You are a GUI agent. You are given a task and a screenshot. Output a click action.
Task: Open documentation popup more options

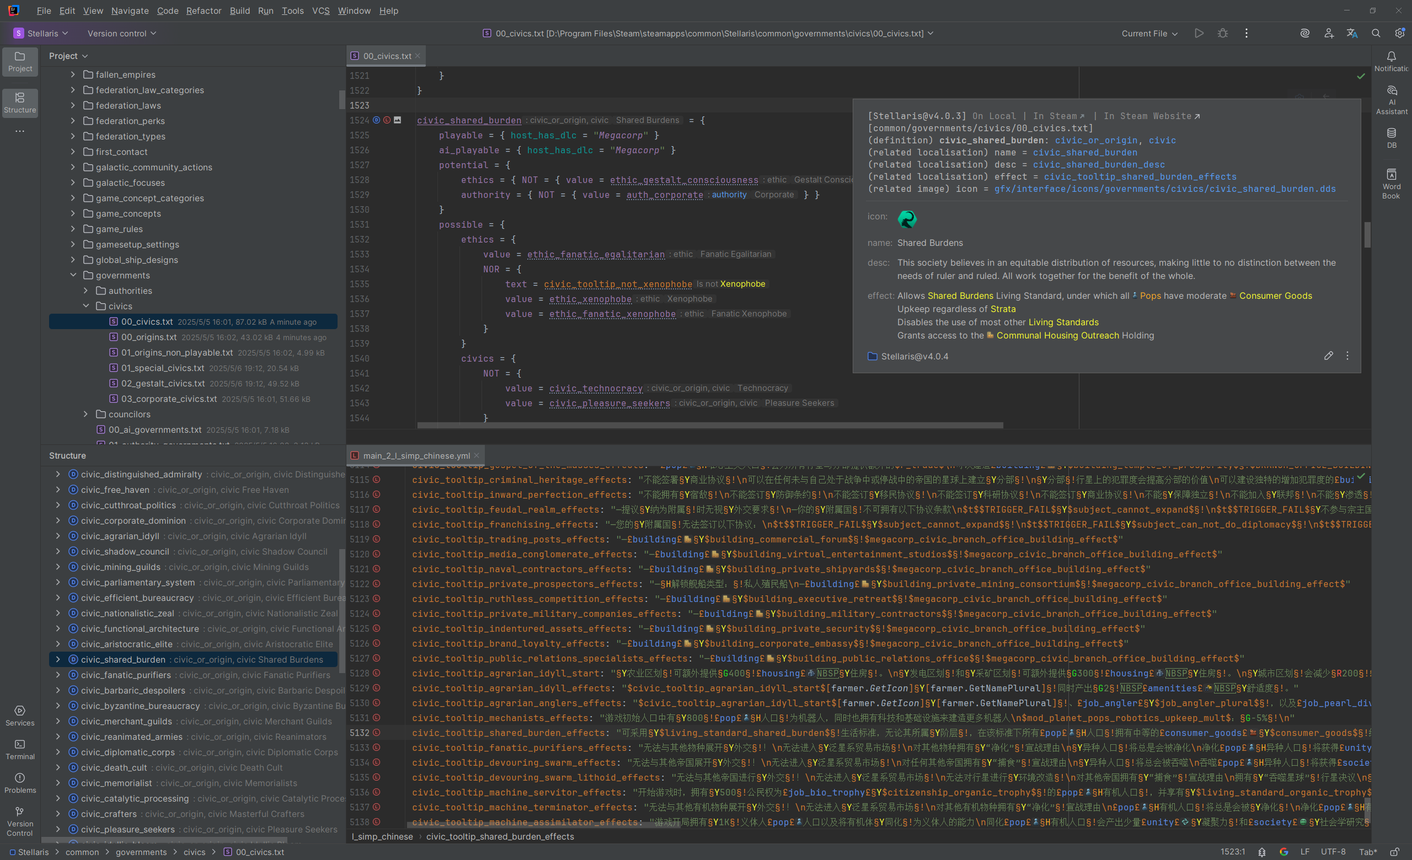pos(1347,356)
